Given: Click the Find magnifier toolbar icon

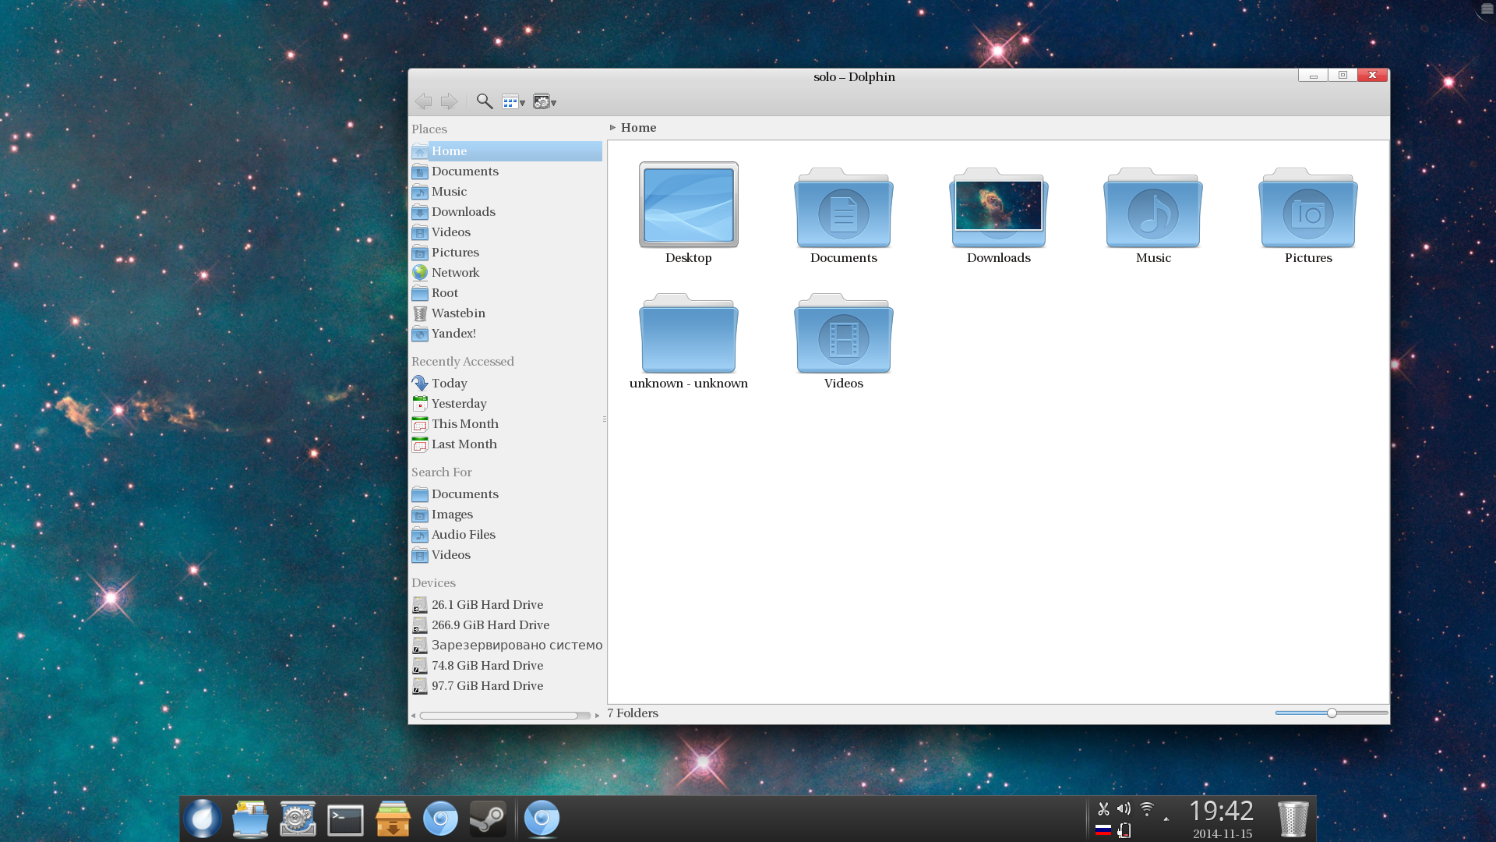Looking at the screenshot, I should [x=484, y=101].
